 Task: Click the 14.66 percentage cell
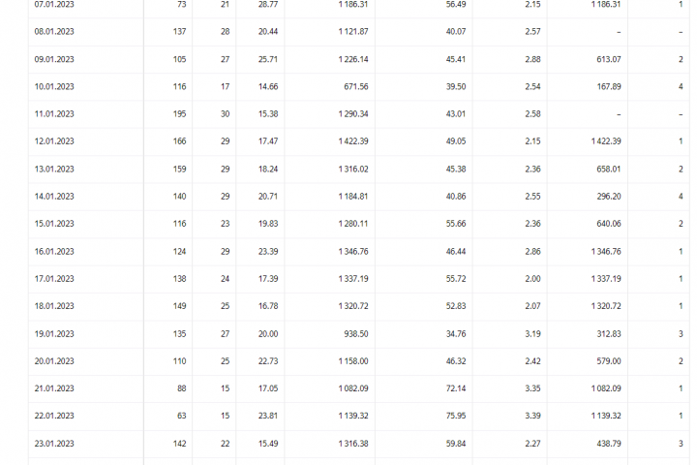[x=267, y=87]
